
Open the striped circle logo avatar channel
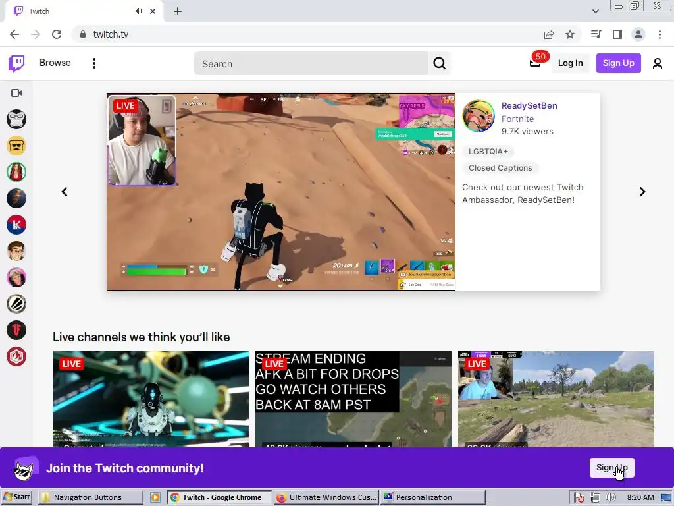tap(16, 304)
